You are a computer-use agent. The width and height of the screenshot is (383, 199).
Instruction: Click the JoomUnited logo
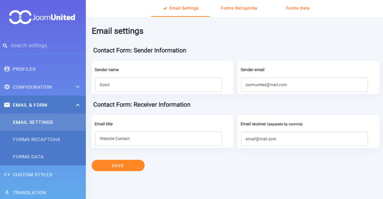tap(42, 17)
